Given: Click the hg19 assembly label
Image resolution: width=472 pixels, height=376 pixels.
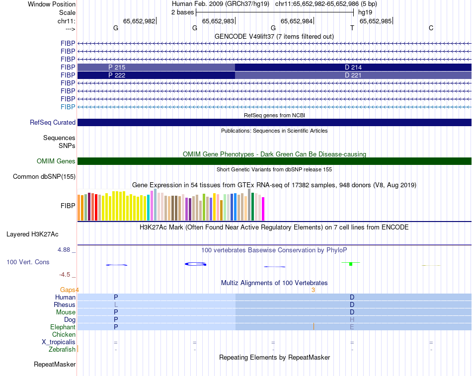Looking at the screenshot, I should pyautogui.click(x=365, y=12).
